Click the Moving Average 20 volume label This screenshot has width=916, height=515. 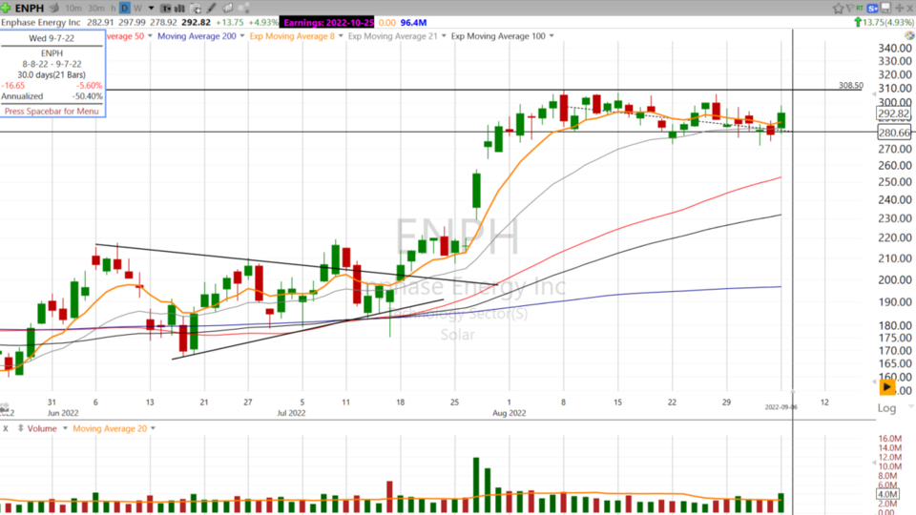[x=110, y=428]
